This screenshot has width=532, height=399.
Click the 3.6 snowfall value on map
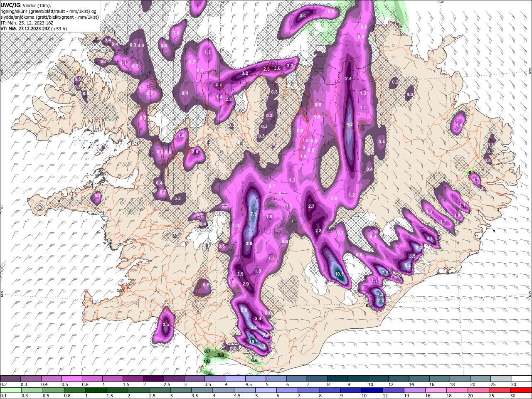coord(249,244)
